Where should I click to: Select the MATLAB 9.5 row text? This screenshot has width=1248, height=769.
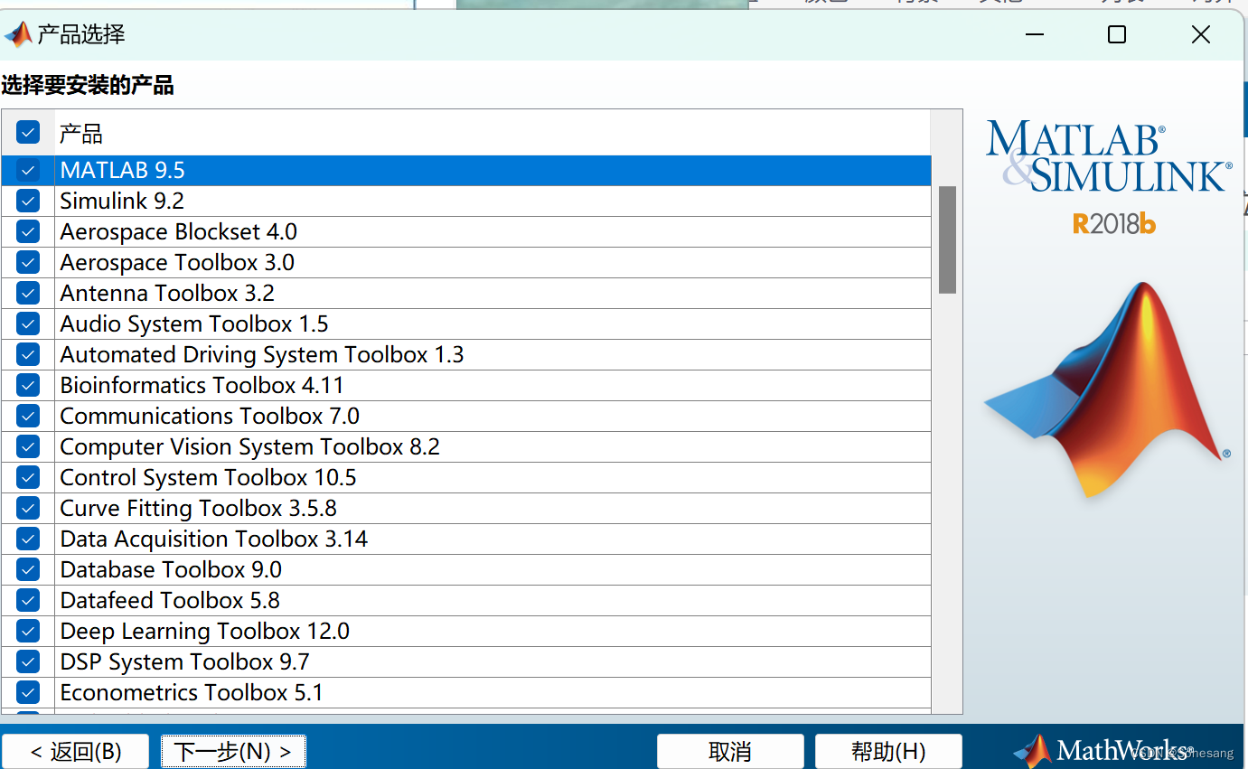[x=123, y=170]
